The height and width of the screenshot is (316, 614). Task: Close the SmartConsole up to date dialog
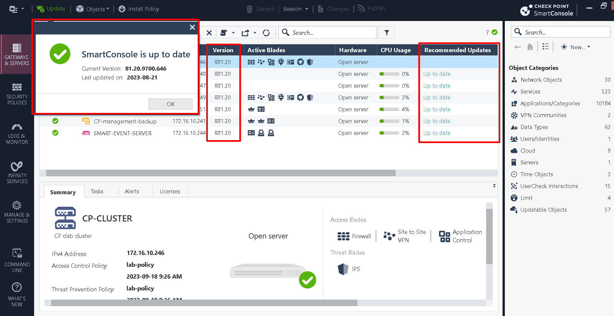point(192,27)
